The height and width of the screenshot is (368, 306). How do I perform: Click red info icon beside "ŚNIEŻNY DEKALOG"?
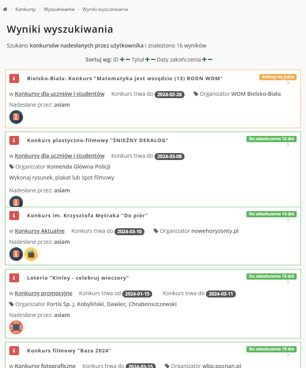(14, 140)
